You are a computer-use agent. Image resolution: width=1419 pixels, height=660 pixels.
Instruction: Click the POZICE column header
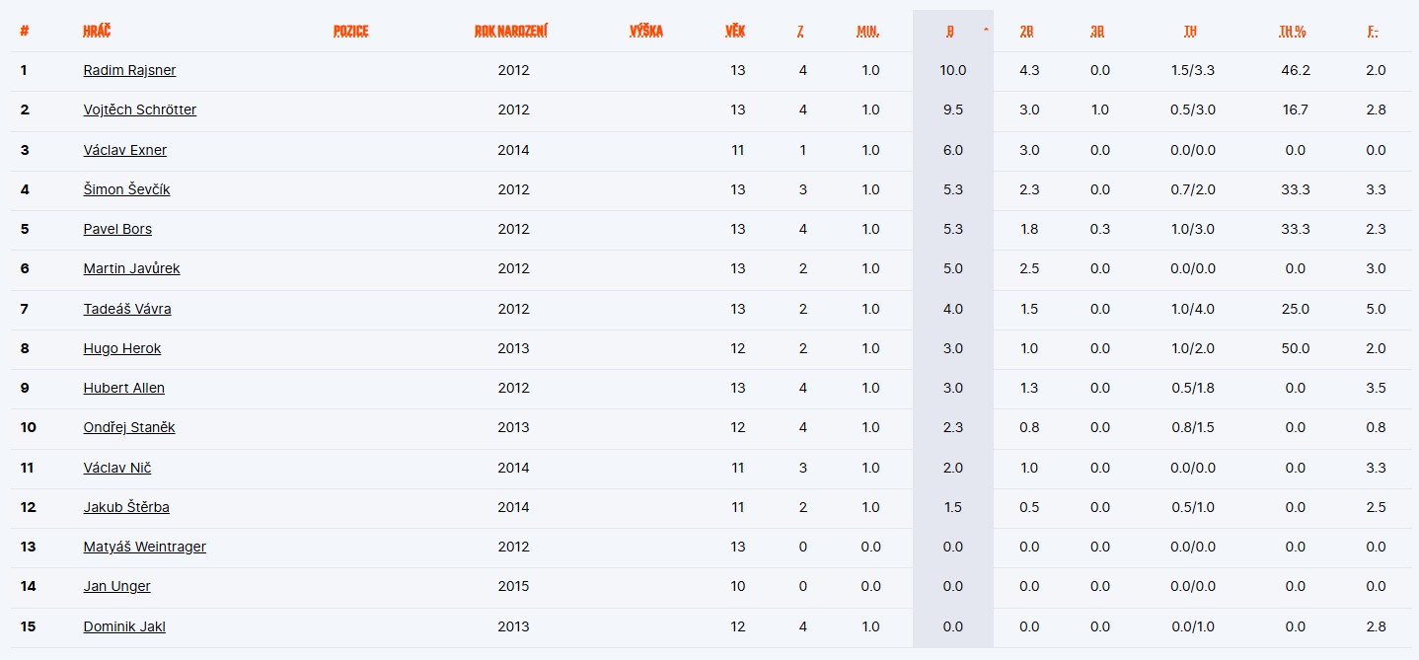350,32
